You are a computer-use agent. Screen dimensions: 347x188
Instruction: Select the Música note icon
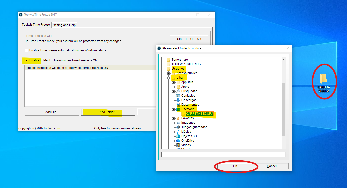[178, 132]
